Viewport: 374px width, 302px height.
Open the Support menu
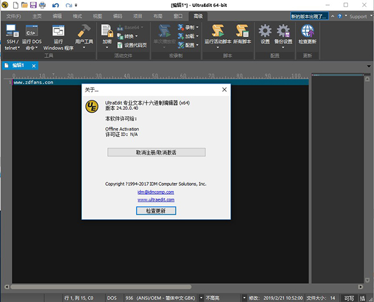click(x=358, y=16)
